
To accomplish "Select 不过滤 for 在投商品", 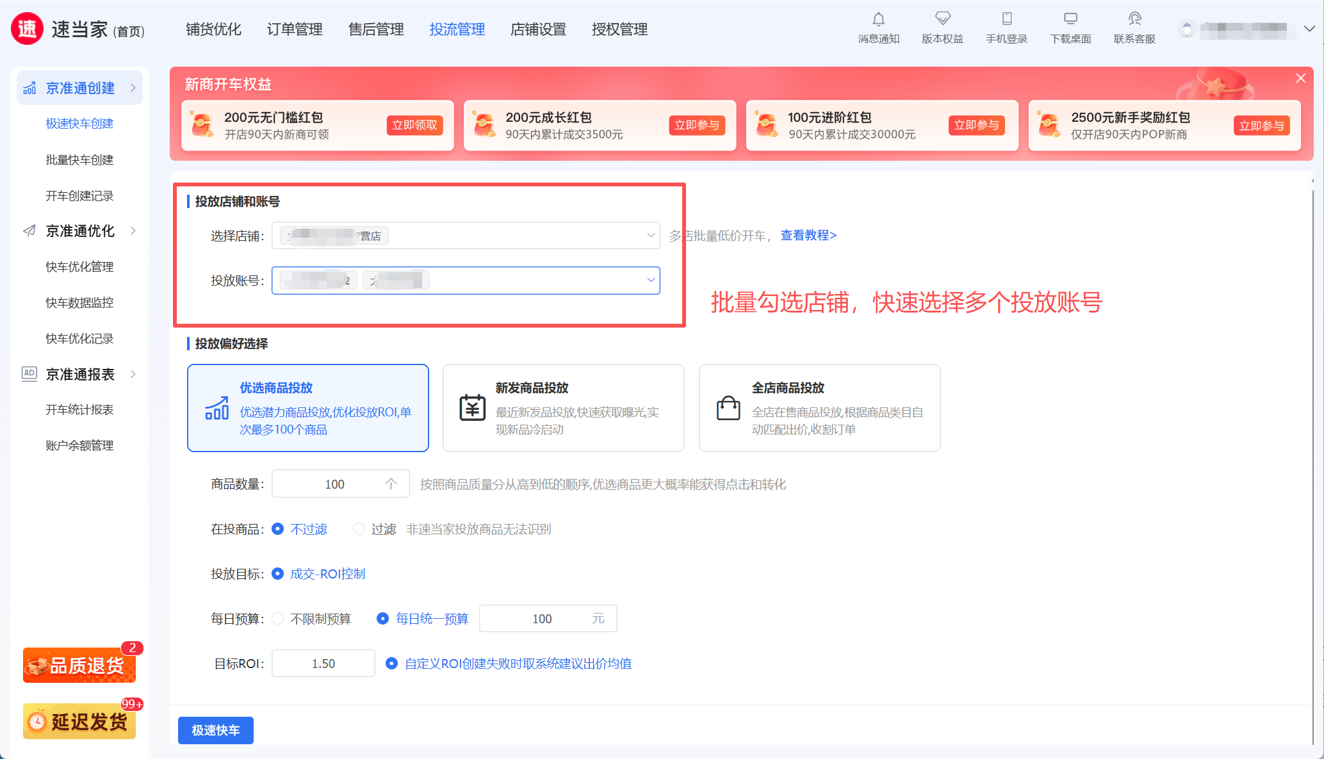I will (278, 529).
